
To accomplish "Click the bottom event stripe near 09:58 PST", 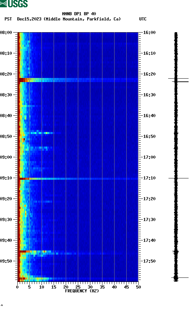I will (78, 279).
